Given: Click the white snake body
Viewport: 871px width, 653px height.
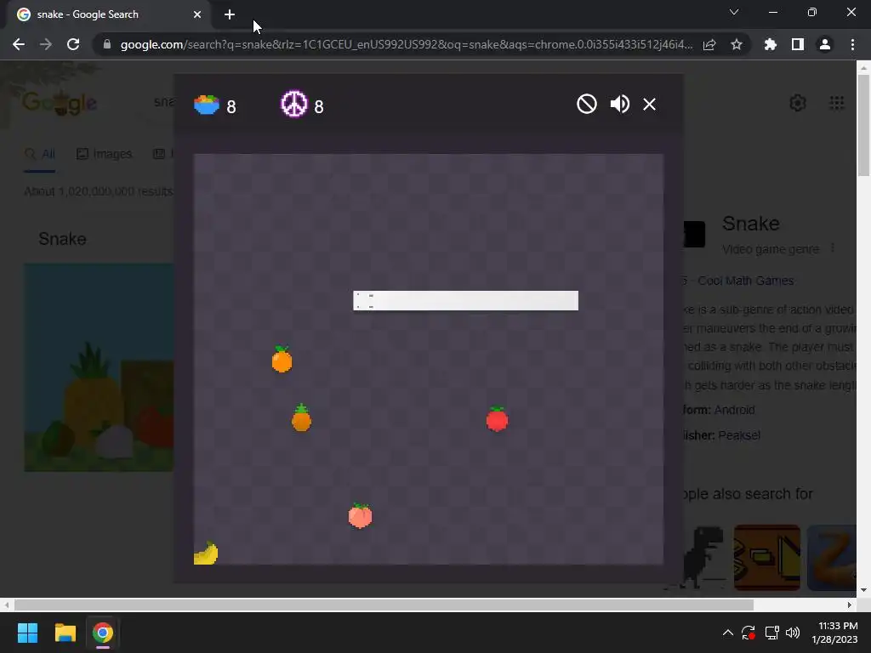Looking at the screenshot, I should (465, 300).
